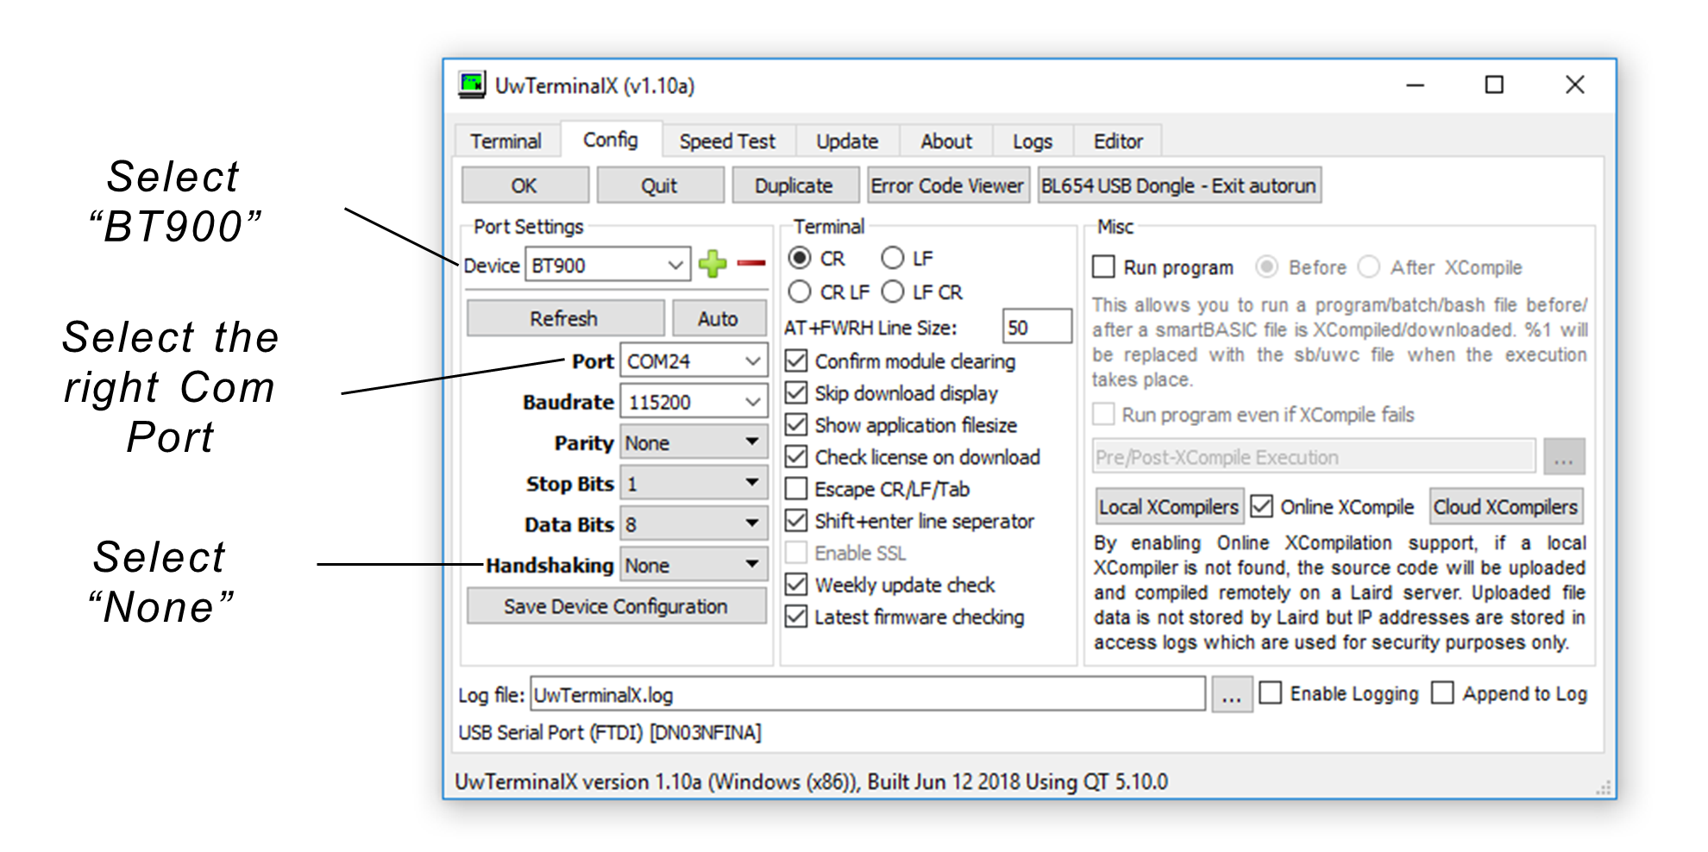Click the Error Code Viewer button

tap(947, 185)
